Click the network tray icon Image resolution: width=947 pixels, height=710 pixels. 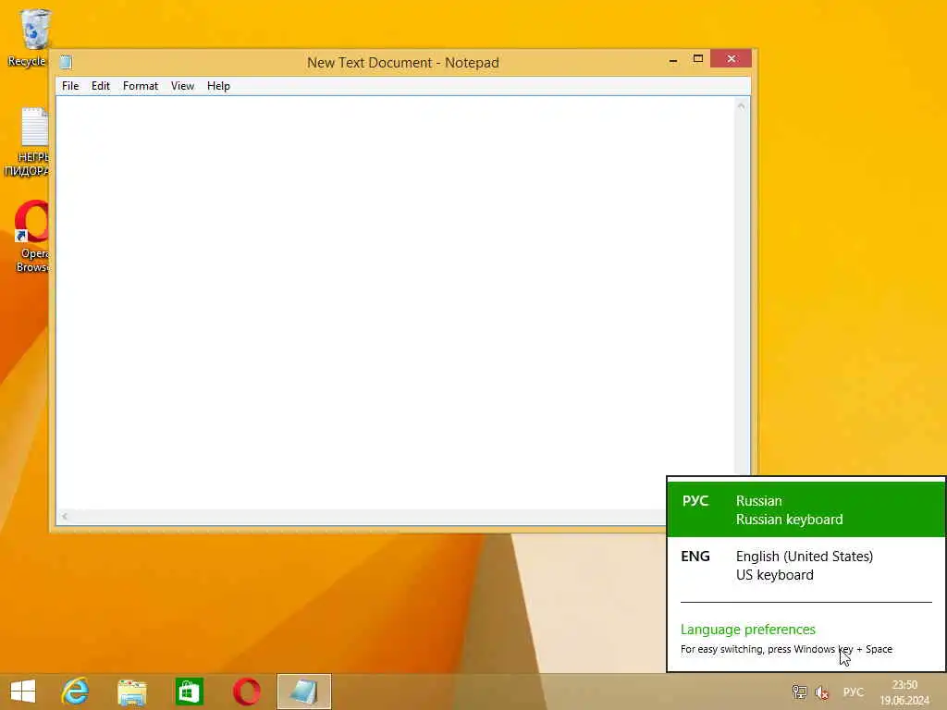[x=799, y=692]
